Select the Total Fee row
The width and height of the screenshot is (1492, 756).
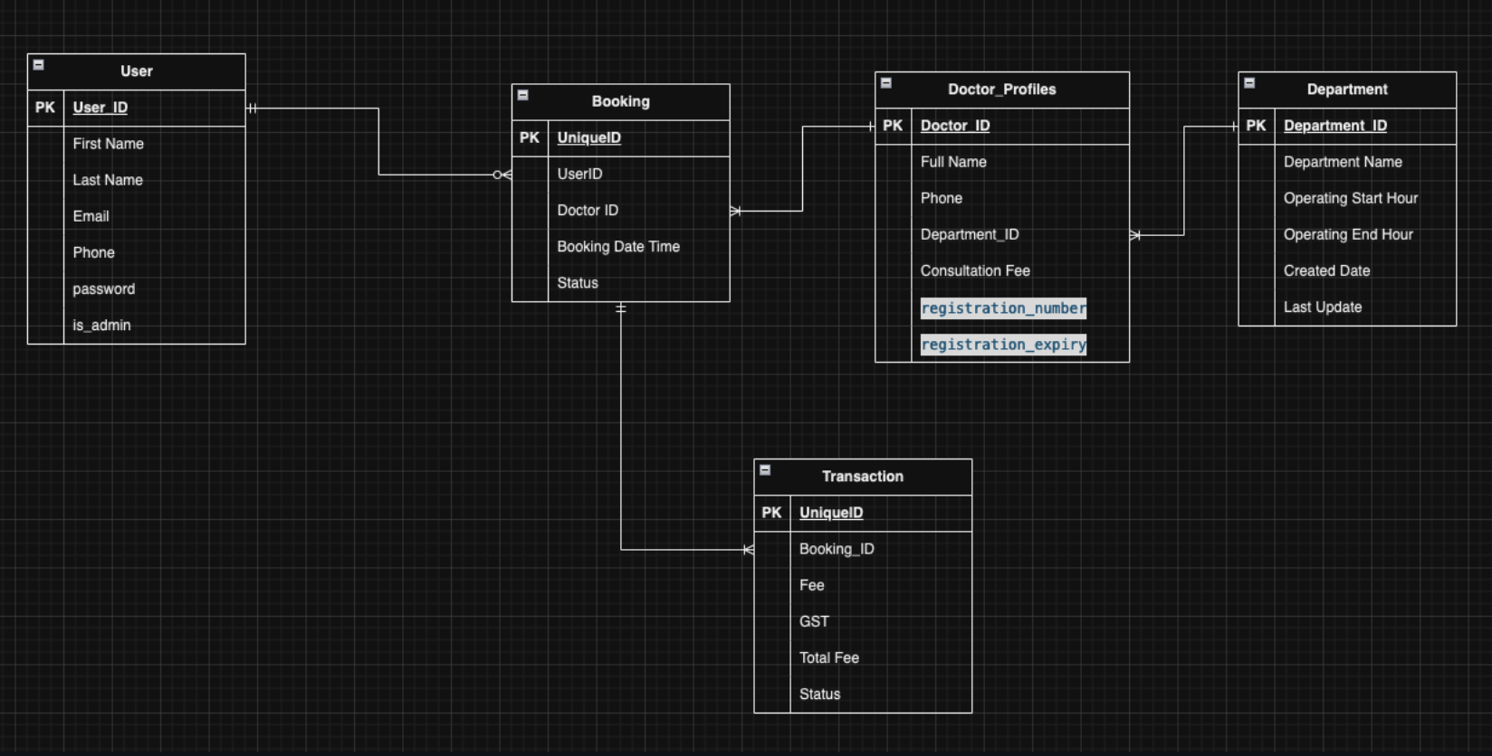coord(828,658)
